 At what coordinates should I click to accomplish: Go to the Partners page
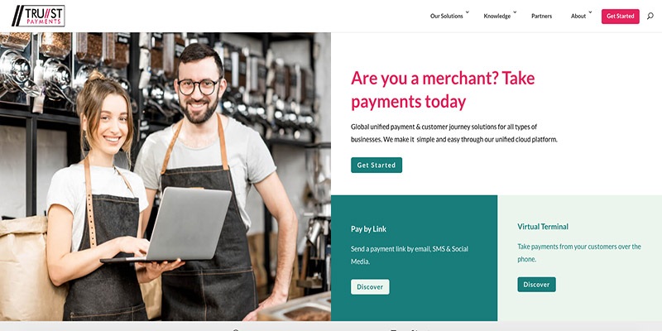pyautogui.click(x=542, y=16)
